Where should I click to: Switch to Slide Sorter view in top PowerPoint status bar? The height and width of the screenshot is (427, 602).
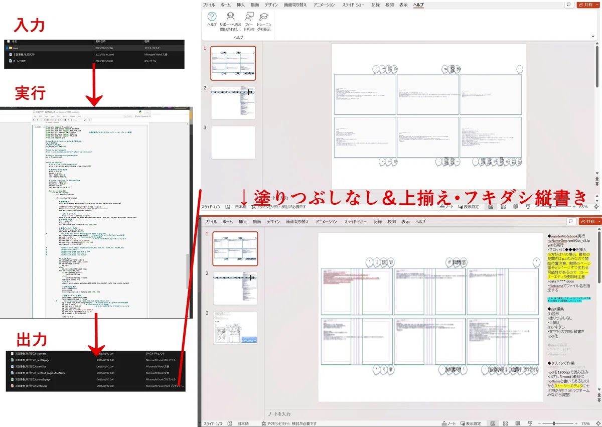pos(504,206)
